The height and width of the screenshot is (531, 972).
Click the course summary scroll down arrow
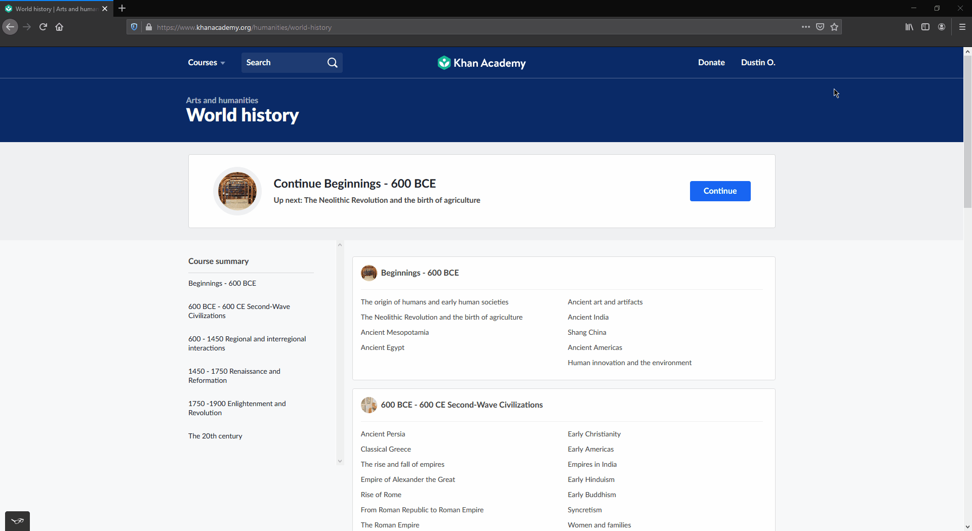340,461
